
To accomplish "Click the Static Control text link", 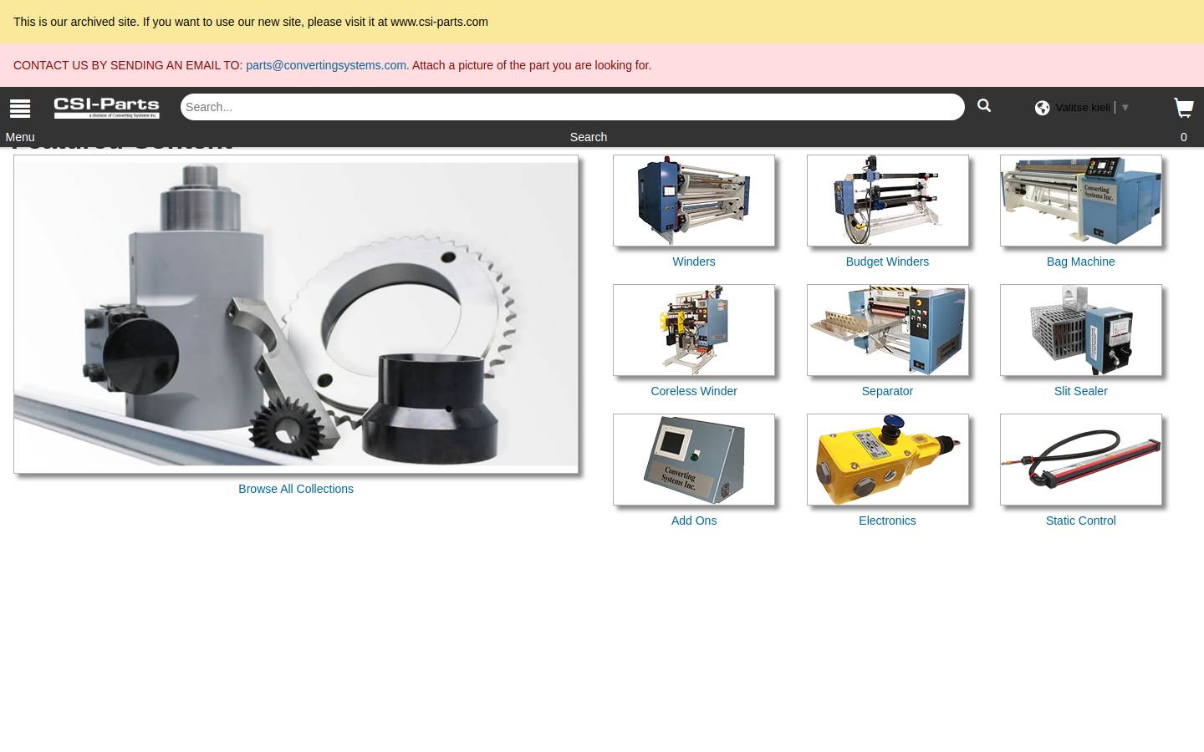I will (1081, 521).
